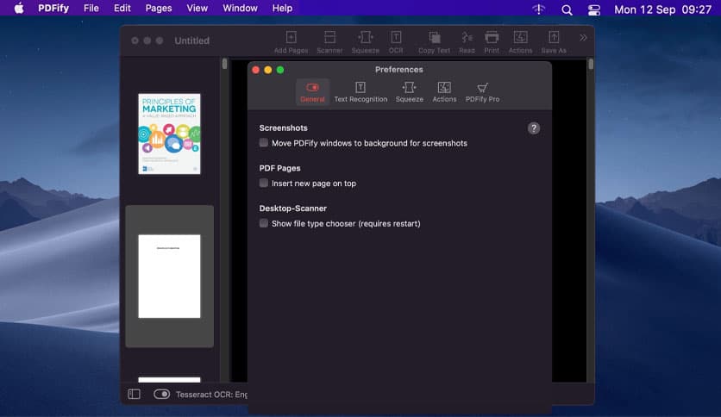Open the Add Pages toolbar tool

pyautogui.click(x=291, y=42)
